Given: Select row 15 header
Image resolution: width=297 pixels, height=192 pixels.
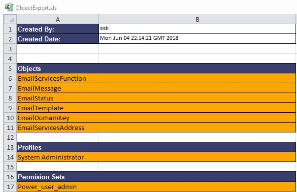Looking at the screenshot, I should tap(10, 167).
